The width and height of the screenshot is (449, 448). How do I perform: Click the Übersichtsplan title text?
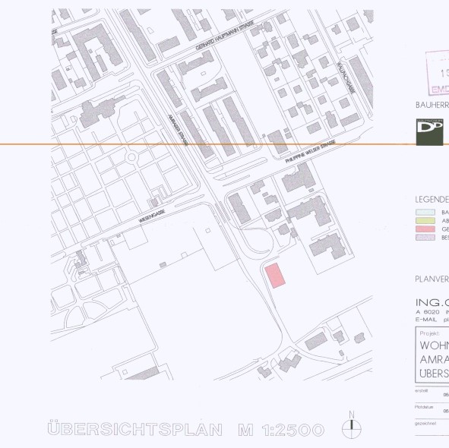(135, 428)
